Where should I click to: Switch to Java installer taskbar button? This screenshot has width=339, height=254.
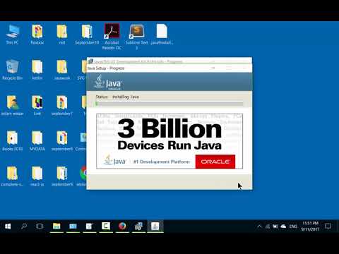tap(155, 226)
